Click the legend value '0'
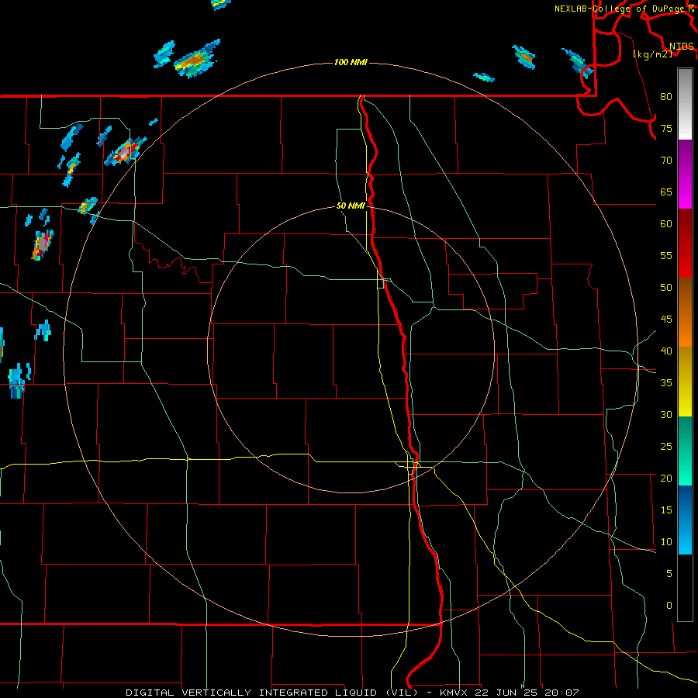Viewport: 698px width, 698px height. click(669, 606)
